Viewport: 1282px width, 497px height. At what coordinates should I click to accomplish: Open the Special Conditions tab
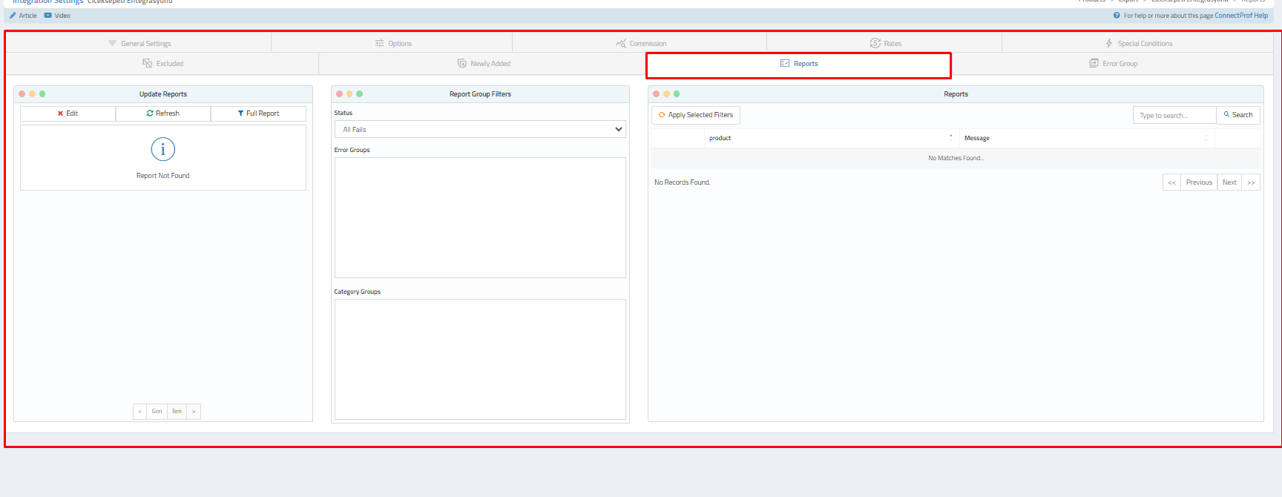[x=1139, y=44]
